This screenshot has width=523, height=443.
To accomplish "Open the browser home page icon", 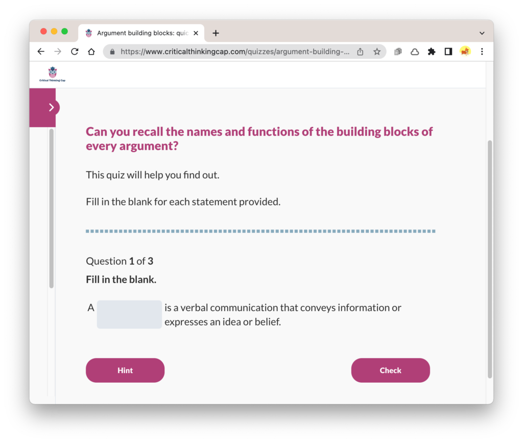I will [91, 52].
